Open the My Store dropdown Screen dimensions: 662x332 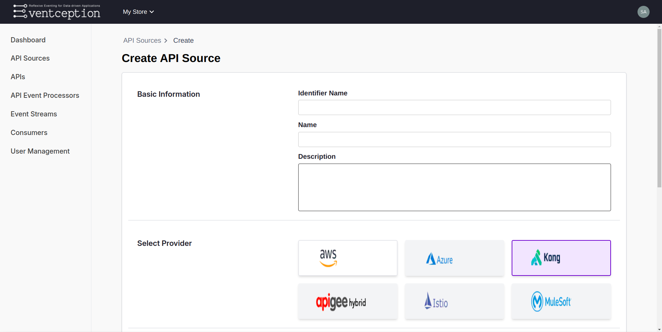point(138,12)
